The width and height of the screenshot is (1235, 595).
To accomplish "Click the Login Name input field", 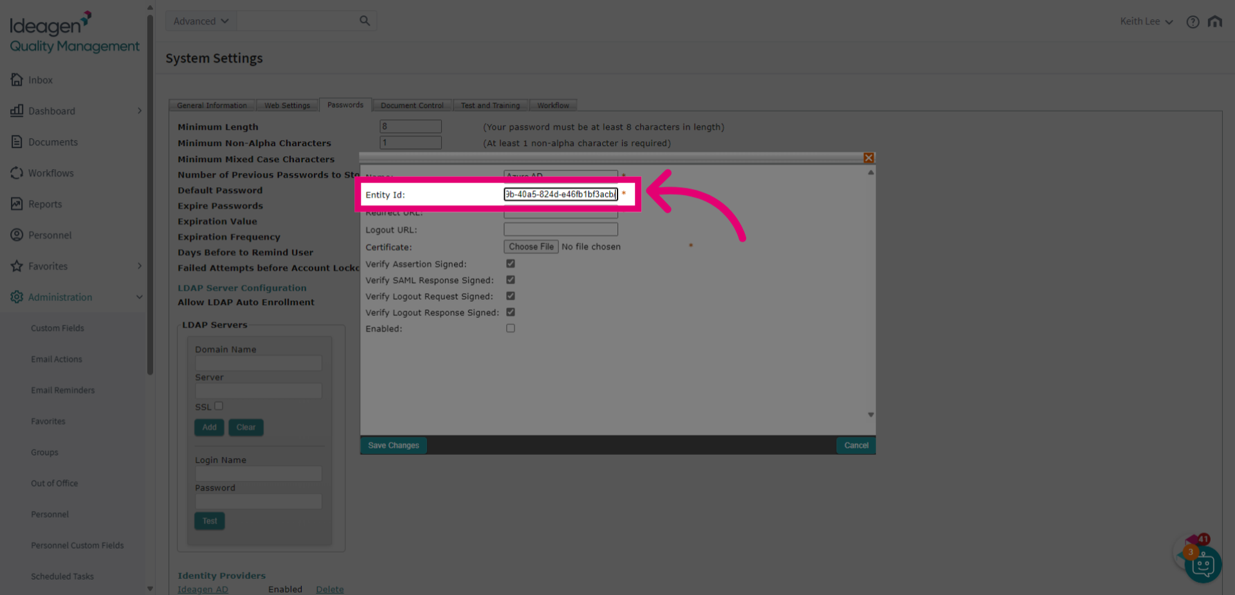I will (259, 473).
